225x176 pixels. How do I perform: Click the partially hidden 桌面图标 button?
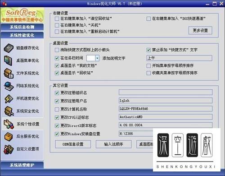pos(145,144)
